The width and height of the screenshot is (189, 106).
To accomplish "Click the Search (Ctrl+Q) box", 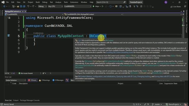I will point(111,2).
